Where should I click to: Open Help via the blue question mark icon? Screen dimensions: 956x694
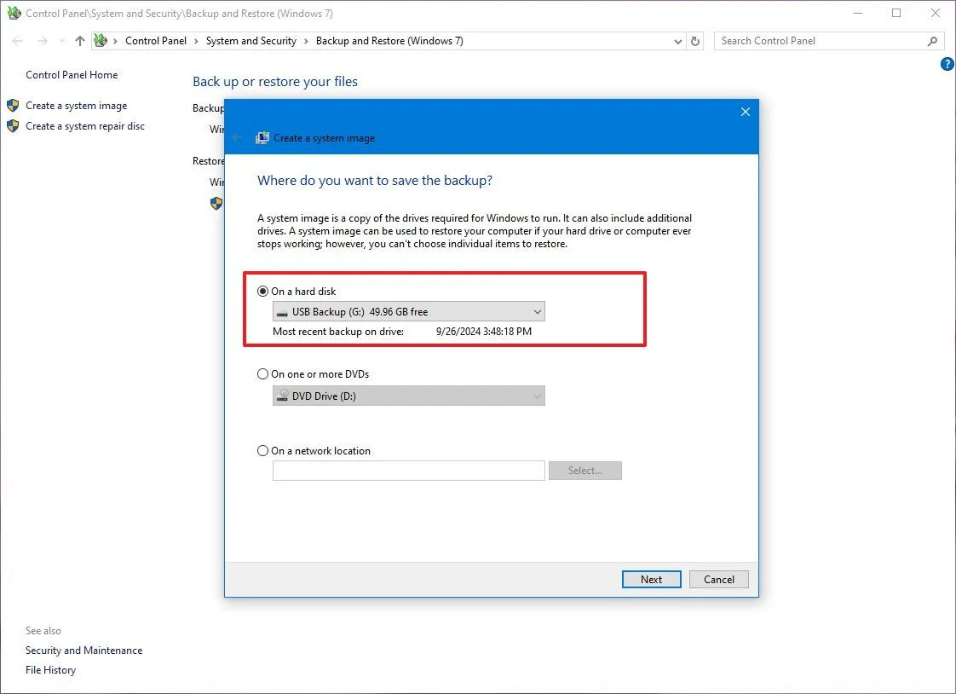point(947,64)
